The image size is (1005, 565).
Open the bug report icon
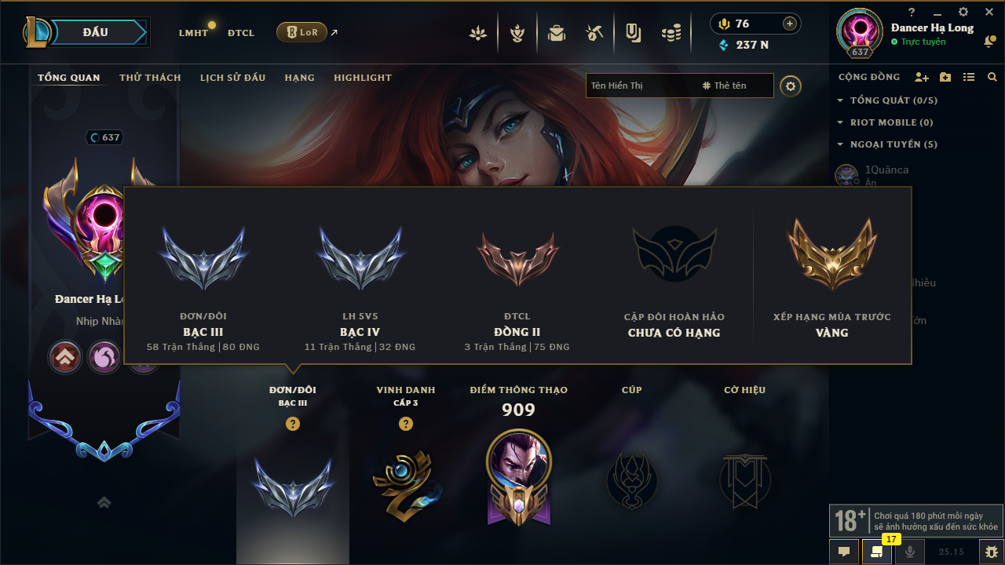click(x=991, y=552)
